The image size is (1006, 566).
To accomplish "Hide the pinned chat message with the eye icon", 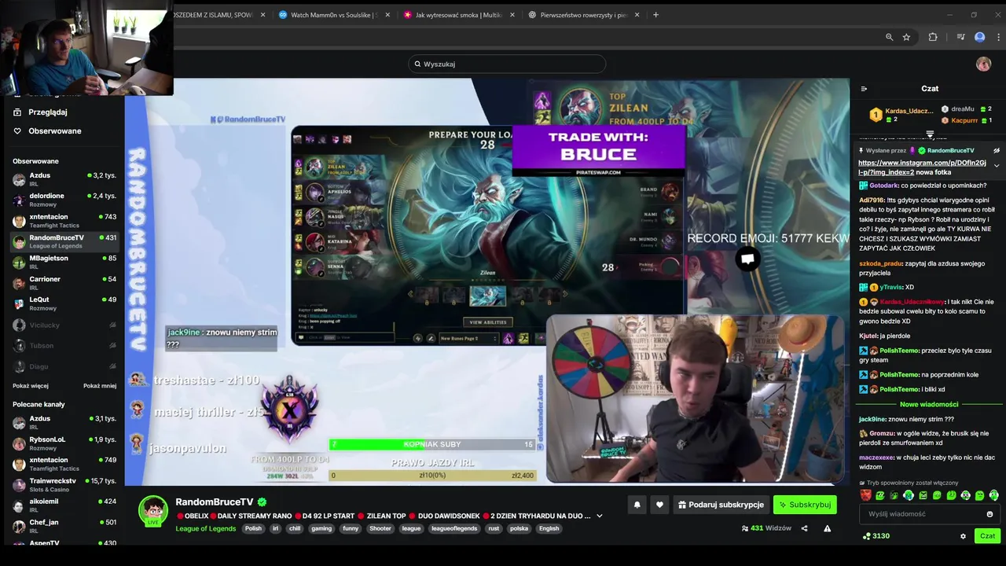I will 997,150.
